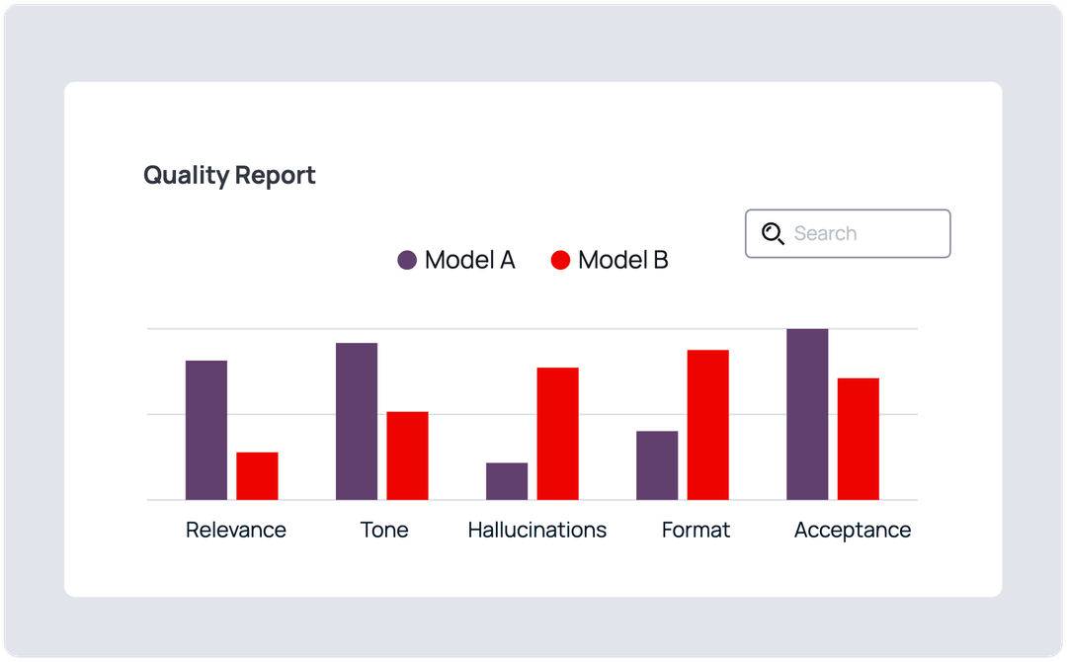This screenshot has width=1067, height=662.
Task: Click the Format axis label
Action: [696, 530]
